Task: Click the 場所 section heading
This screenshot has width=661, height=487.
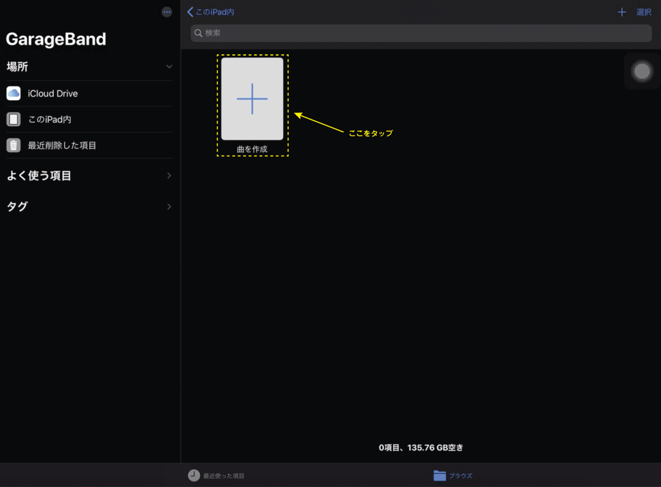Action: (17, 67)
